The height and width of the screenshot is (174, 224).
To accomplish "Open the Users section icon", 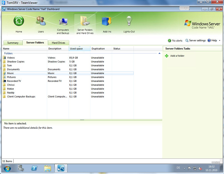I will click(x=41, y=21).
